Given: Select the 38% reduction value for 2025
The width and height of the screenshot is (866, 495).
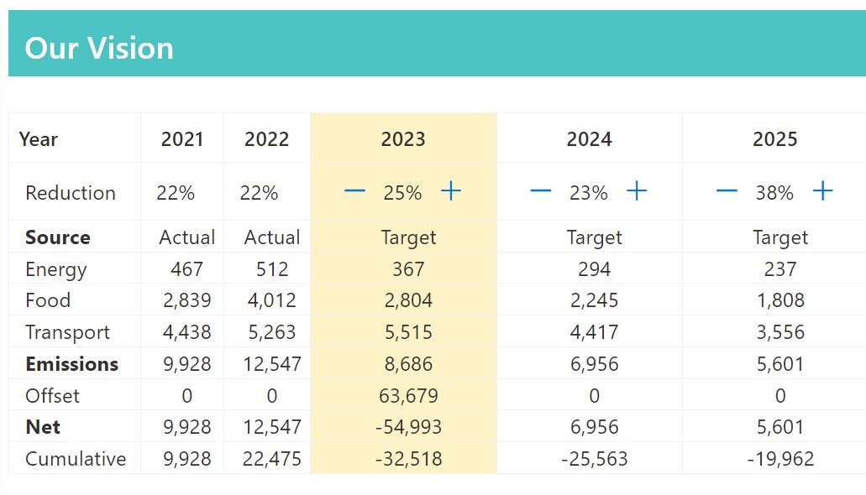Looking at the screenshot, I should pos(775,193).
